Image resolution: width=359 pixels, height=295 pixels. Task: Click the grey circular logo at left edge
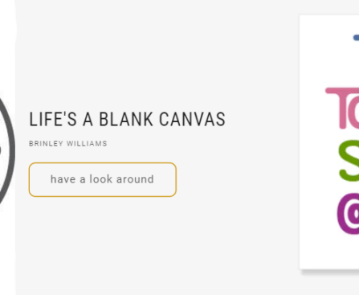click(7, 151)
